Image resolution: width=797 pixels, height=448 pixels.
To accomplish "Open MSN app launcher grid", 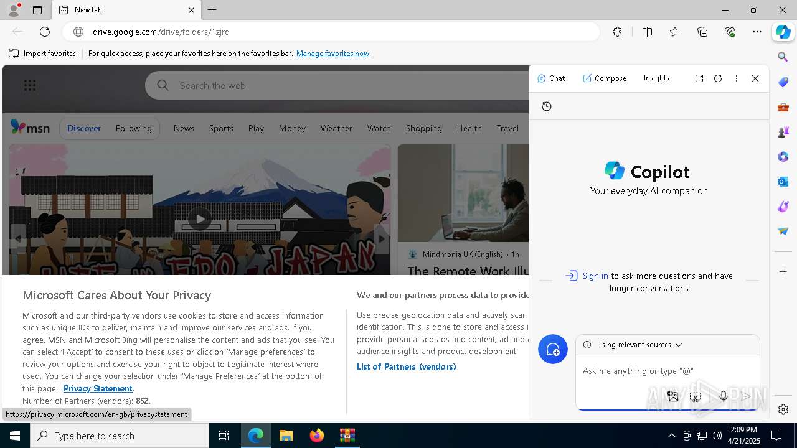I will coord(29,85).
